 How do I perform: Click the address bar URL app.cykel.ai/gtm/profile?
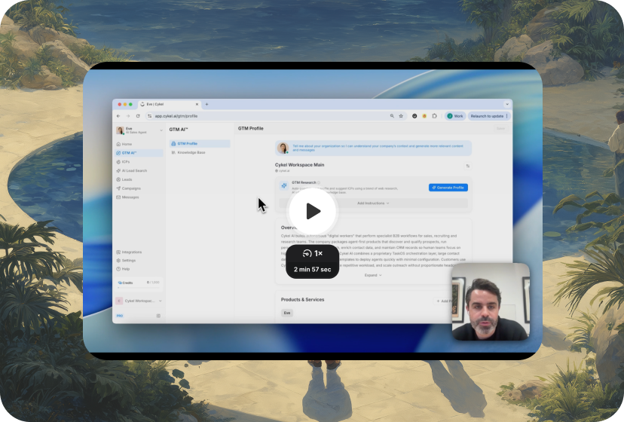[x=176, y=116]
